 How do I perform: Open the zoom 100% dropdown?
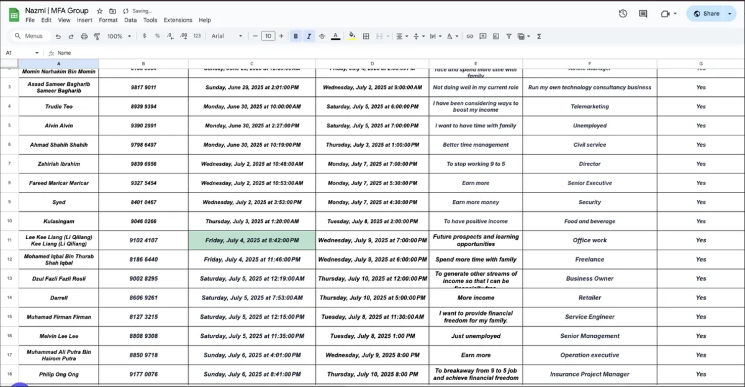click(119, 36)
